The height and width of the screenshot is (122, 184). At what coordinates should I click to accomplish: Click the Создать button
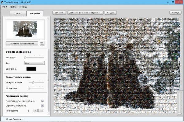[x=111, y=13]
